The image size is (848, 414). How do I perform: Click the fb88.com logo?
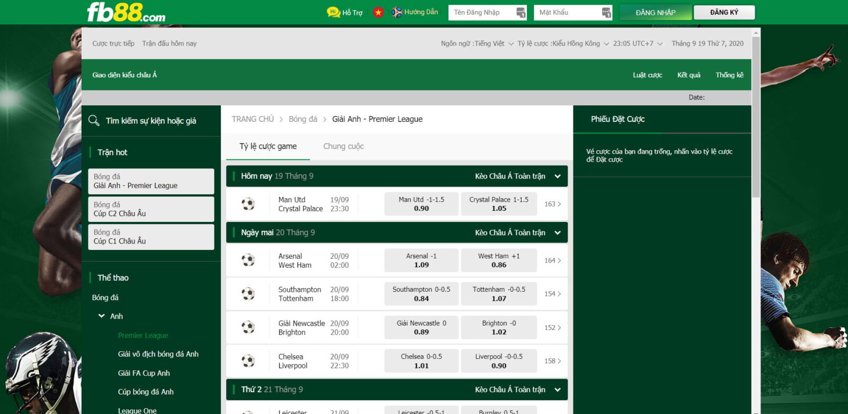(x=126, y=13)
